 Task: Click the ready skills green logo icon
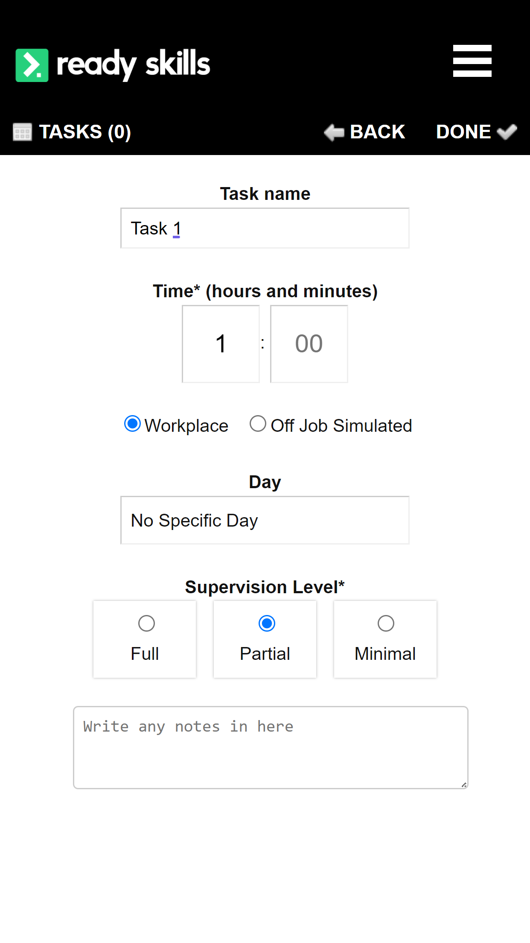click(x=32, y=65)
